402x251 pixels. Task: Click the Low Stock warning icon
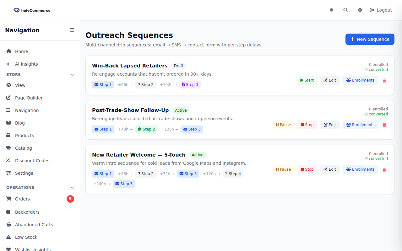click(8, 237)
